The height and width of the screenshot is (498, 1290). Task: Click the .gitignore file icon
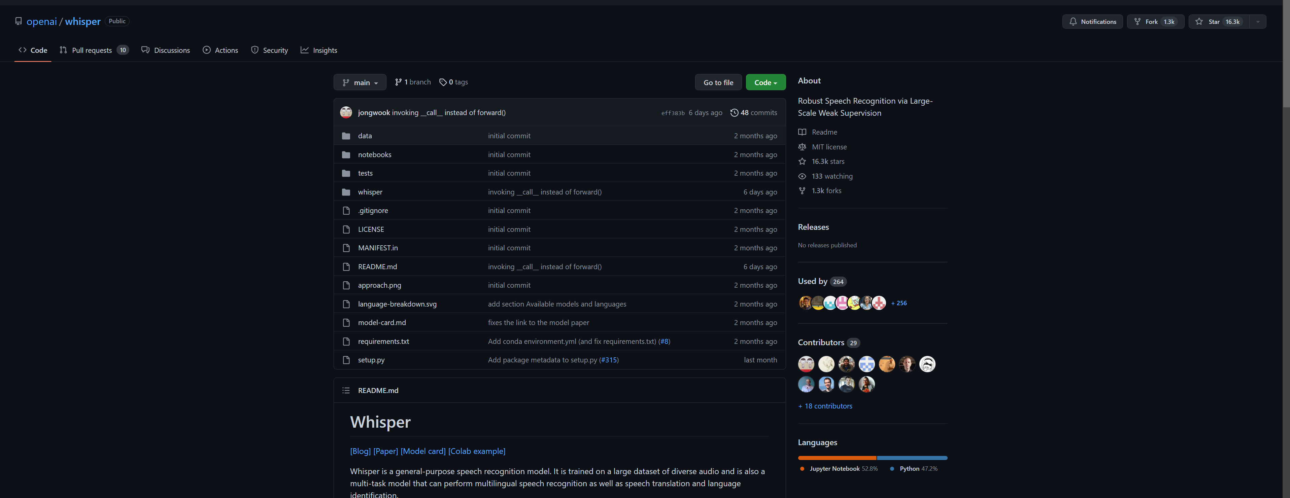[345, 211]
